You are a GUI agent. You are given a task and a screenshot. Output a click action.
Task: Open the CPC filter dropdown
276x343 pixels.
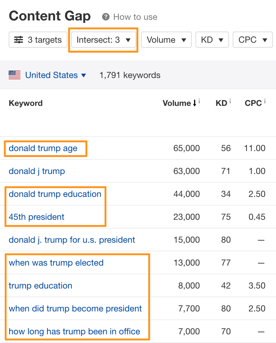[252, 40]
